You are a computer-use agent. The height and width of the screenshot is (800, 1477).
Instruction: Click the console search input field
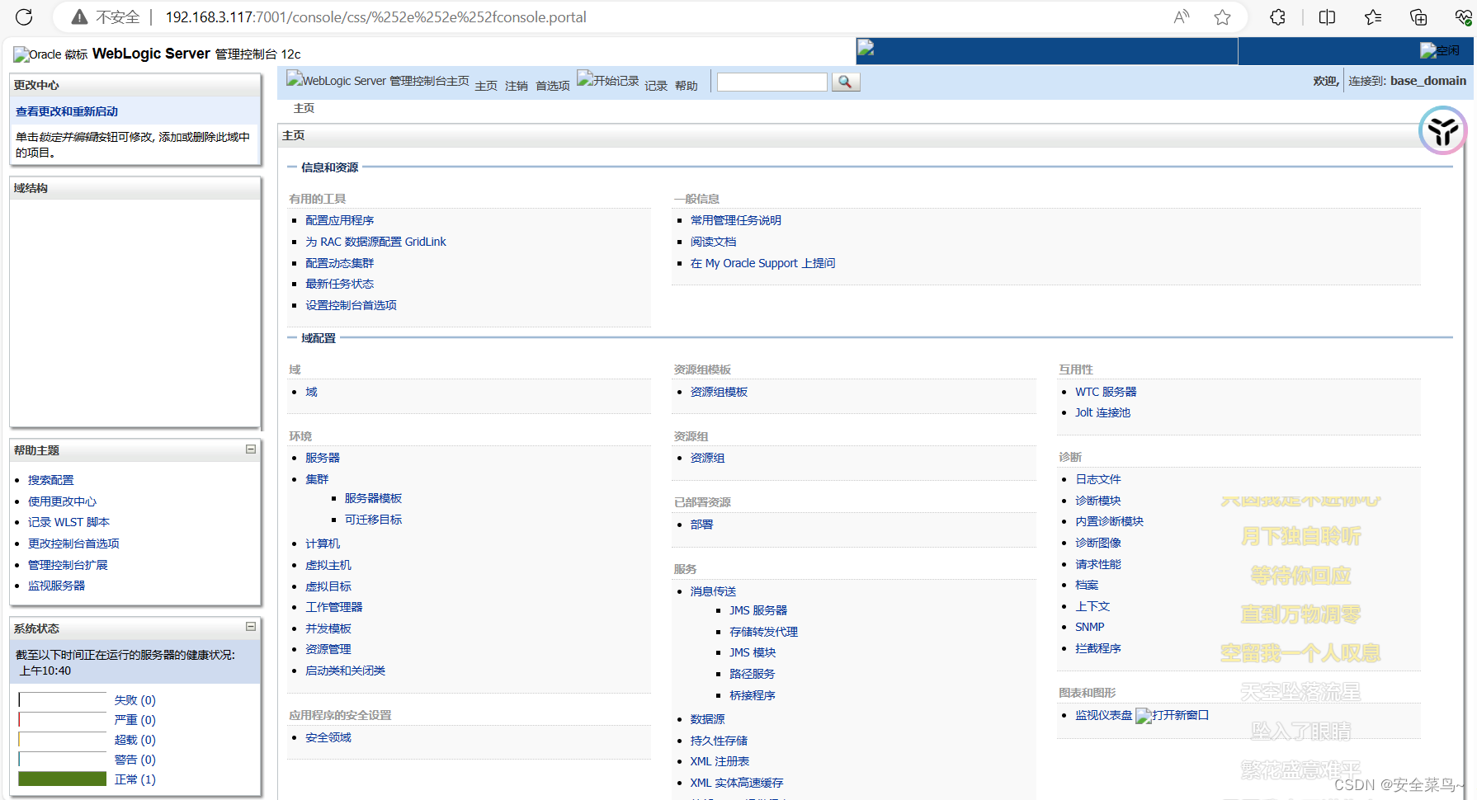[772, 82]
